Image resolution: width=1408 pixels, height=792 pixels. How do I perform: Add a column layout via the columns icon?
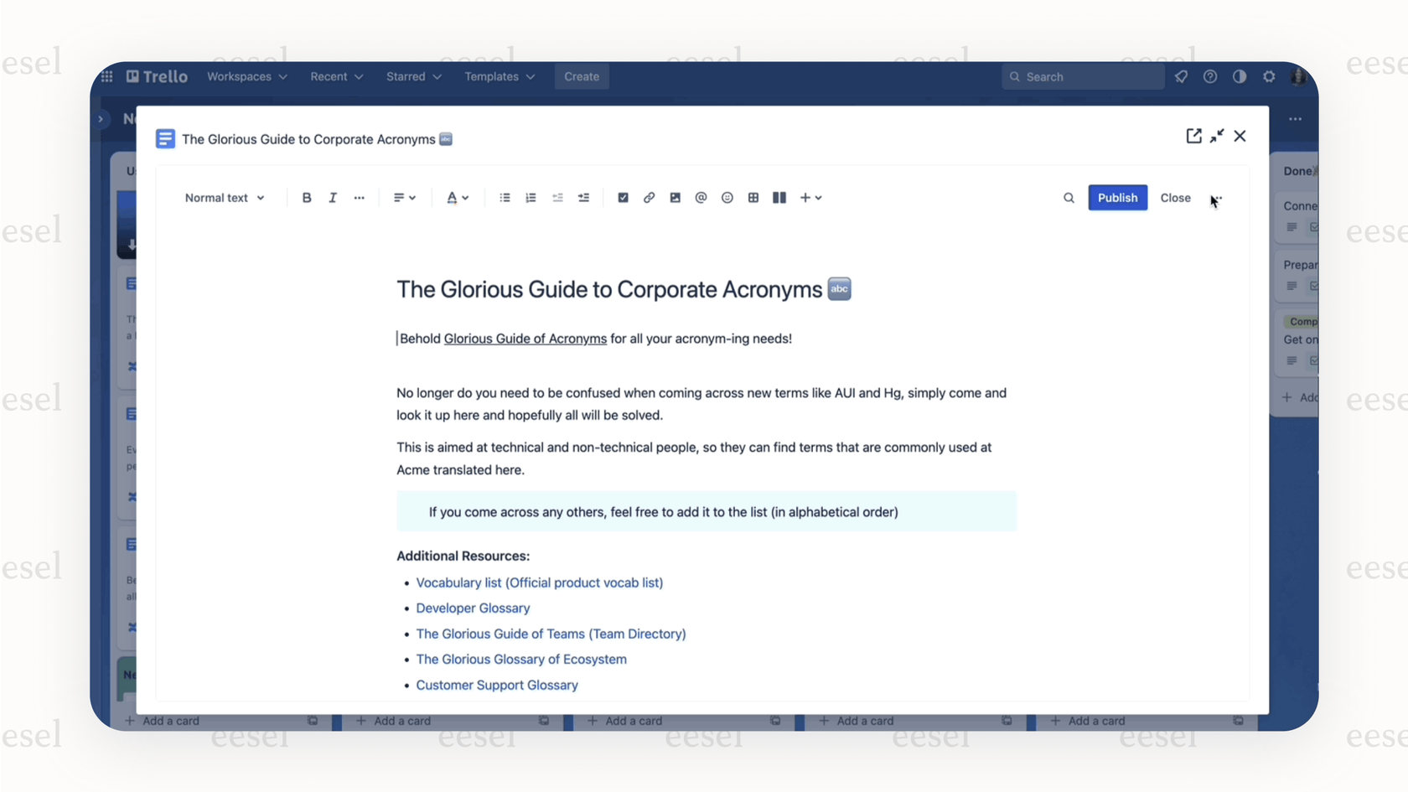pyautogui.click(x=779, y=197)
